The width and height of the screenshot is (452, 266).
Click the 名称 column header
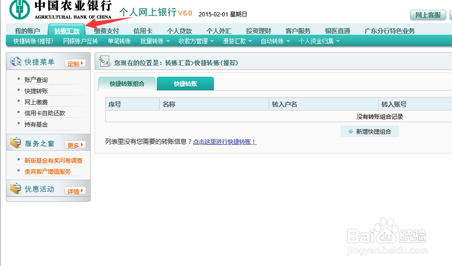pos(214,104)
